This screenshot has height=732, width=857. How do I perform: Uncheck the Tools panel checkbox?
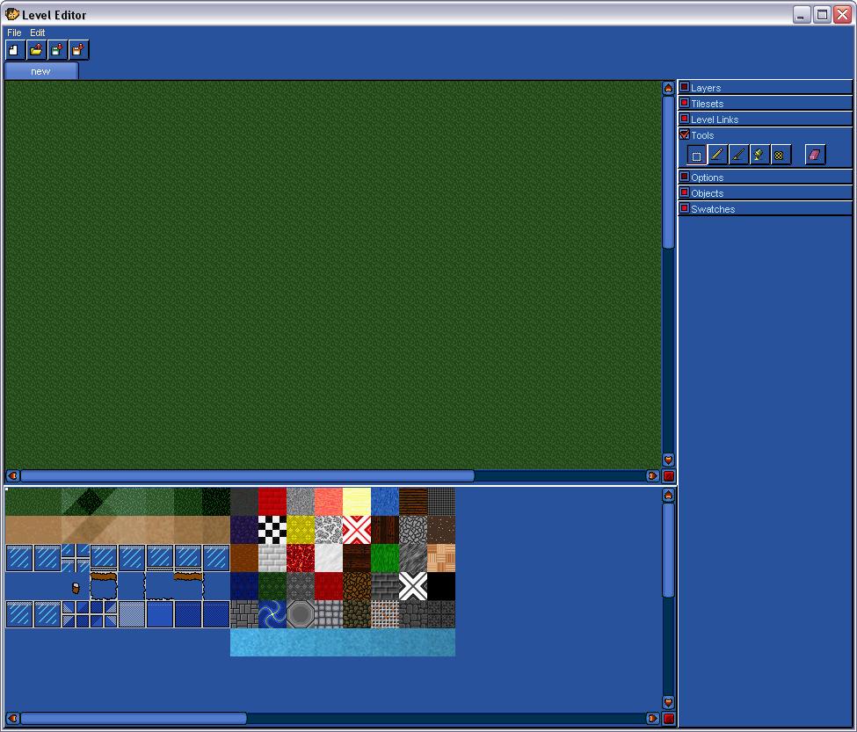click(x=685, y=134)
